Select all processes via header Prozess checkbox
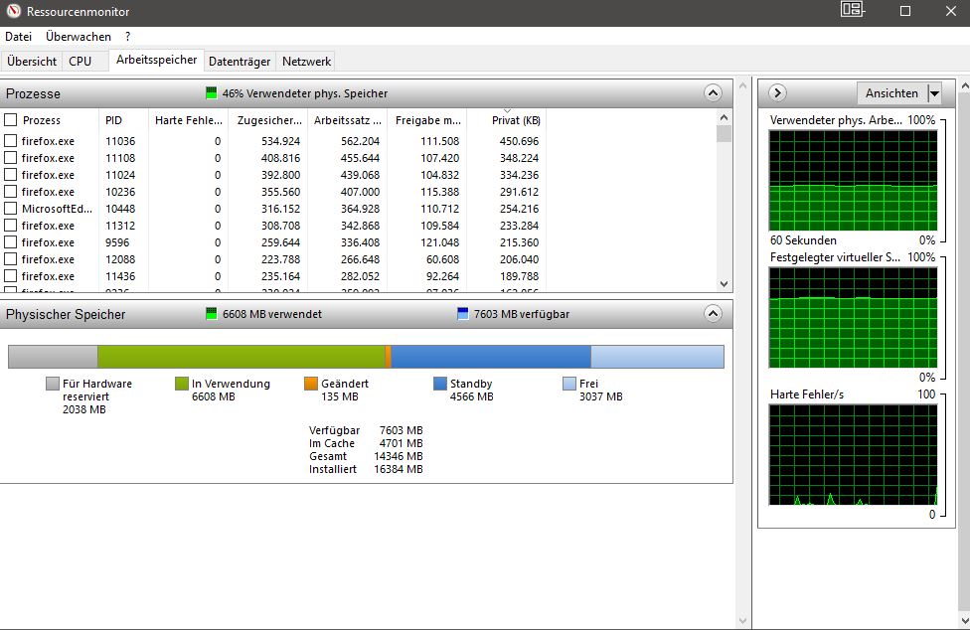Viewport: 970px width, 630px height. (x=11, y=120)
